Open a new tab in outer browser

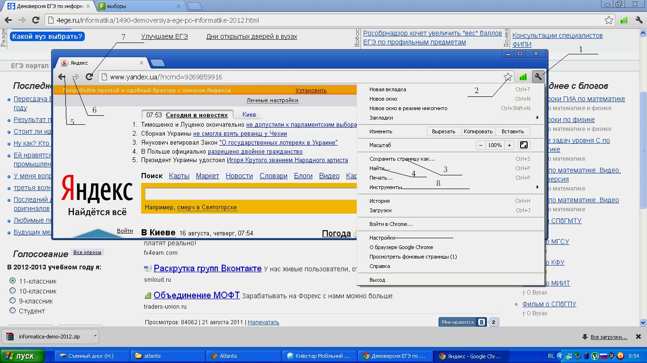click(194, 7)
